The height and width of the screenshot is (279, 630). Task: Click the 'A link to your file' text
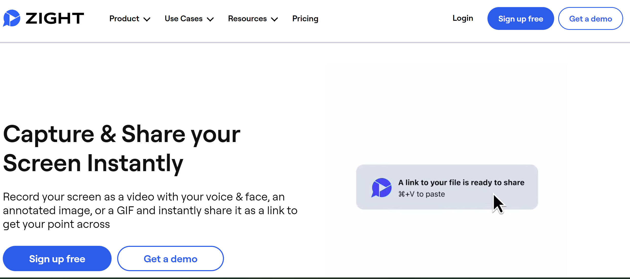[x=461, y=183]
